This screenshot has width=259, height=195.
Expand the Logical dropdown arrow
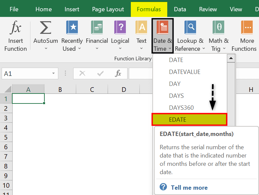(120, 48)
